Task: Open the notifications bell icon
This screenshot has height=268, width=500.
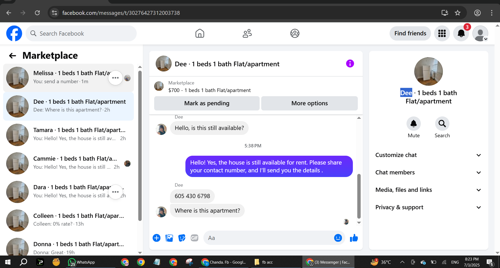Action: (461, 33)
